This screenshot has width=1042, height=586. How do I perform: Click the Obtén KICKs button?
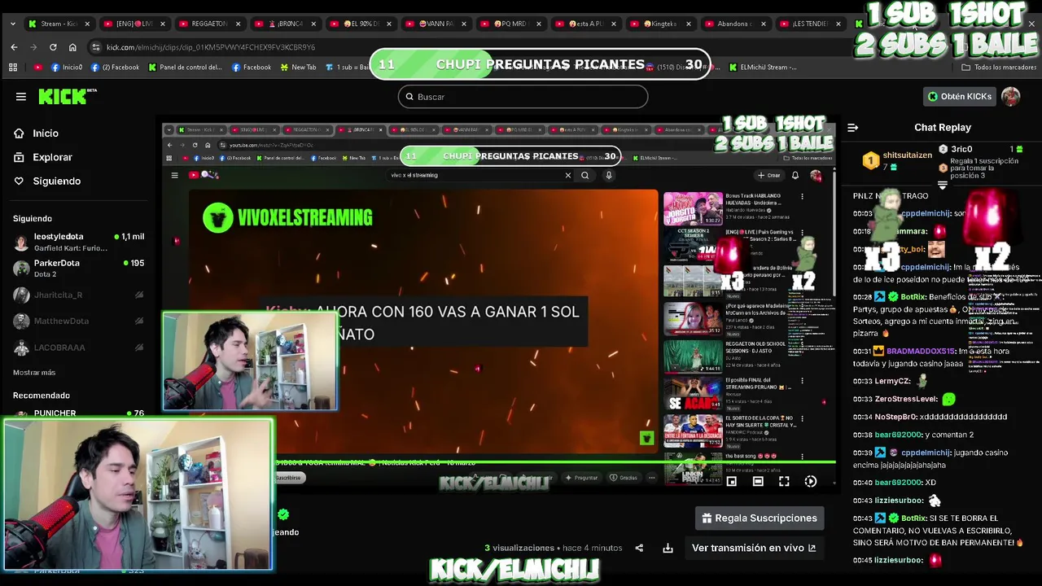(x=960, y=96)
